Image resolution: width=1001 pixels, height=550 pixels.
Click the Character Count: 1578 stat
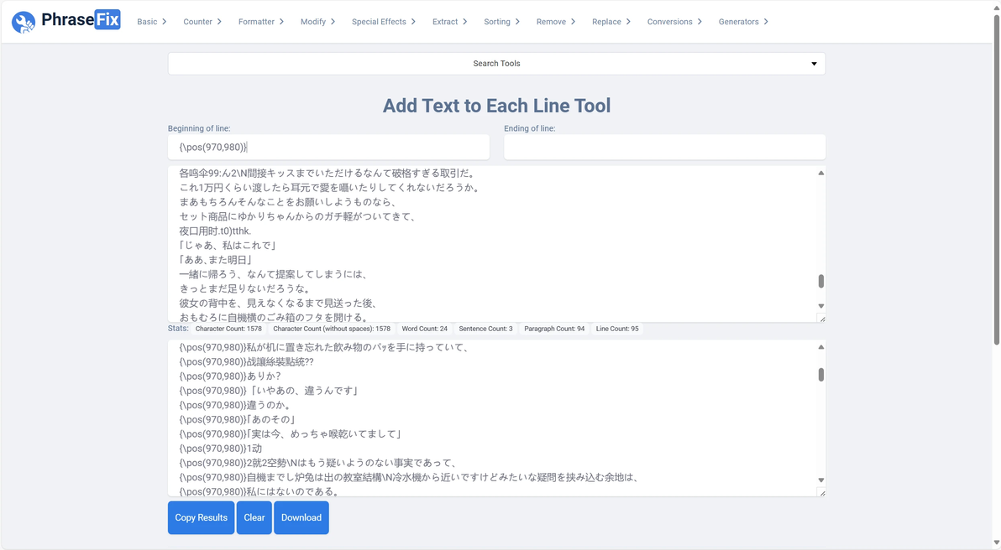click(x=228, y=329)
